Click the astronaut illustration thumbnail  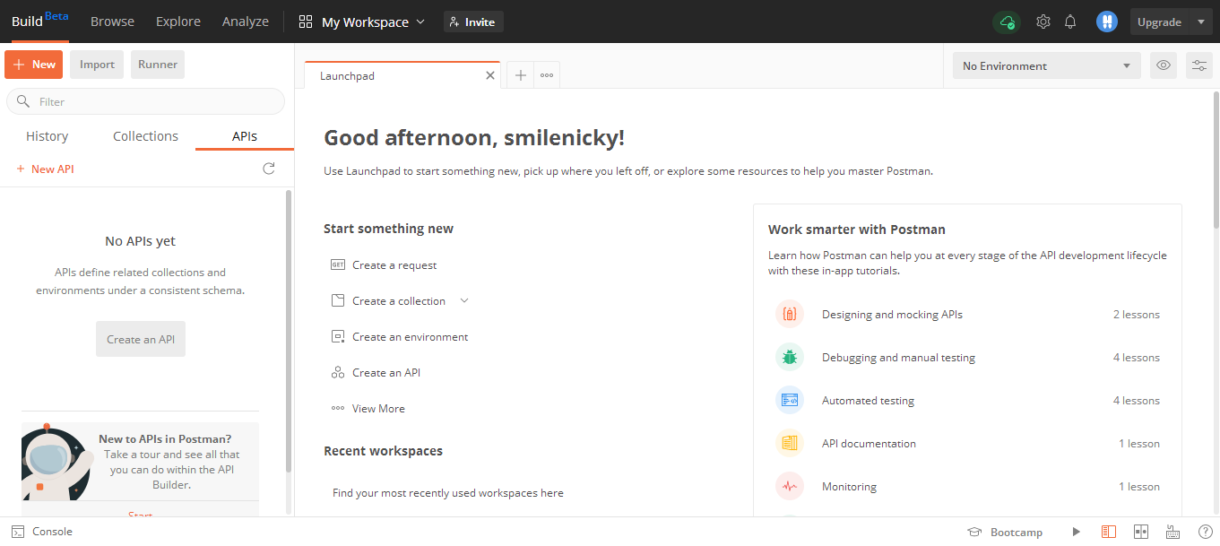56,462
